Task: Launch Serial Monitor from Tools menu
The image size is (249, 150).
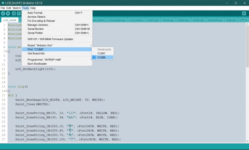Action: point(57,29)
